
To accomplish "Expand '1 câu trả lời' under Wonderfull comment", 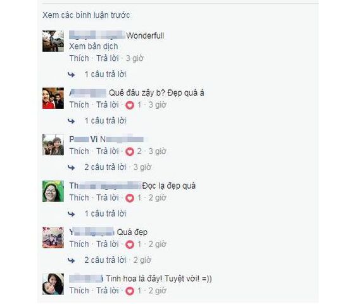I will 105,74.
